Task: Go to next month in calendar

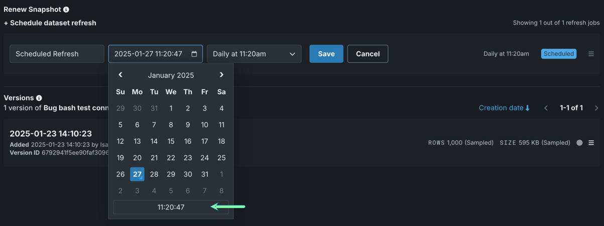Action: pyautogui.click(x=221, y=75)
